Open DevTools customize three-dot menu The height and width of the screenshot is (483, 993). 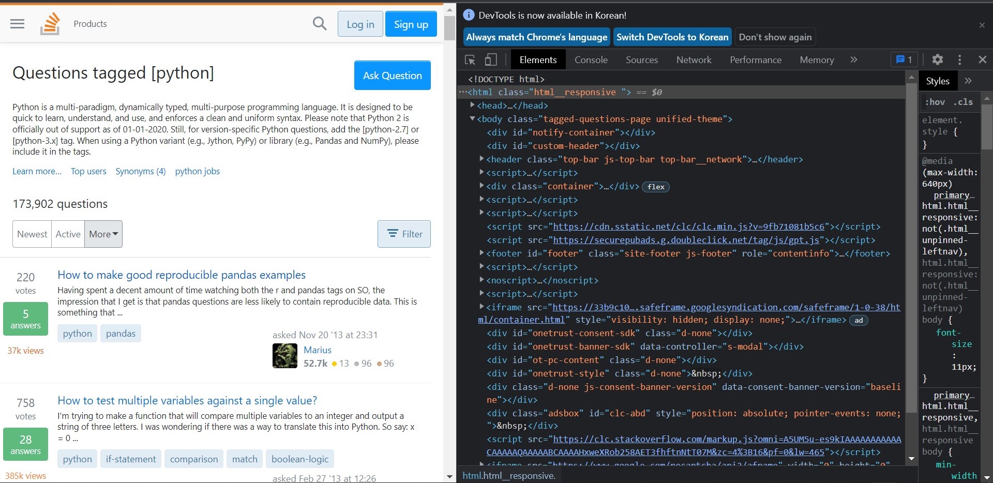(x=959, y=60)
